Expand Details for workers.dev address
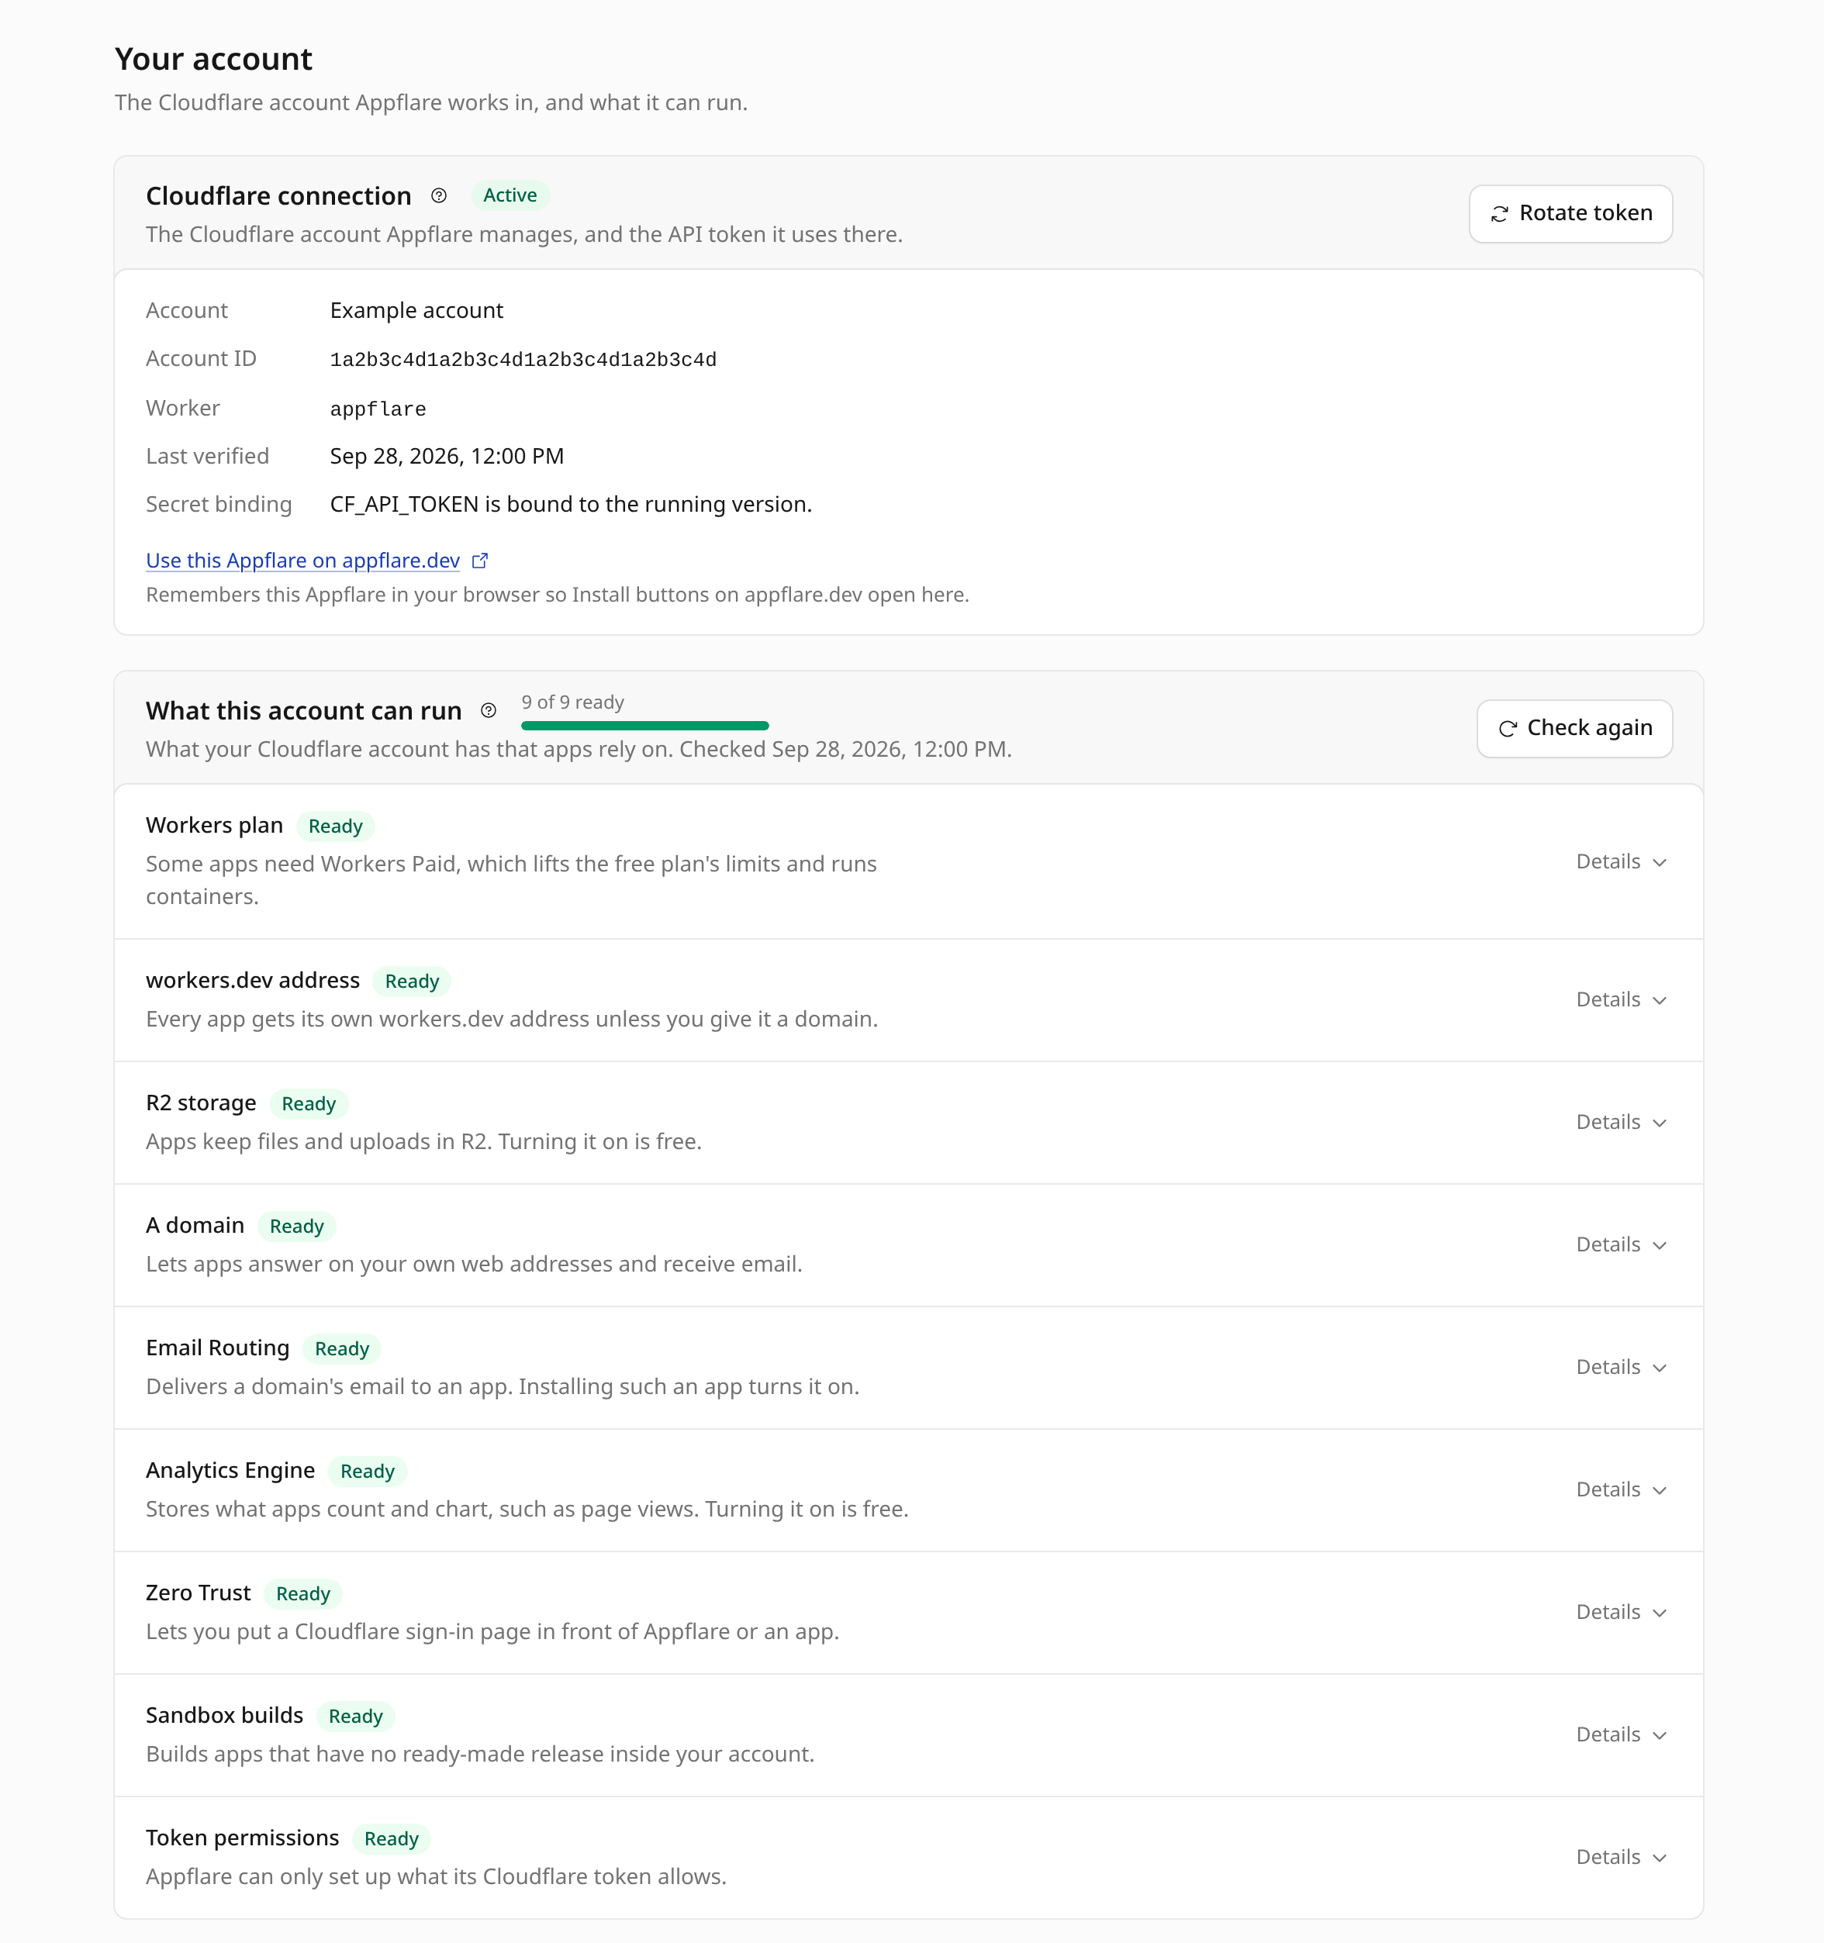 [1621, 1000]
